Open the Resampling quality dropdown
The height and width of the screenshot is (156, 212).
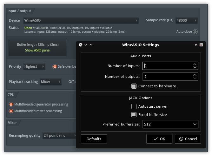click(x=60, y=135)
